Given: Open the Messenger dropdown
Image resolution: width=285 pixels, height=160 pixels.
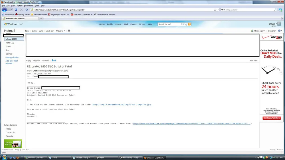Looking at the screenshot, I should coord(258,31).
